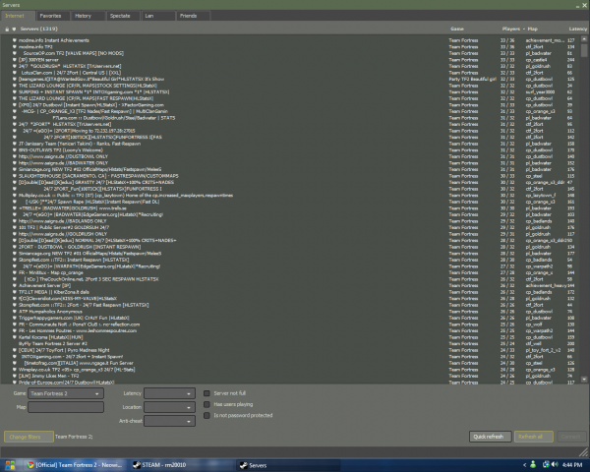Switch to the Lan tab
The width and height of the screenshot is (590, 472).
pos(157,16)
